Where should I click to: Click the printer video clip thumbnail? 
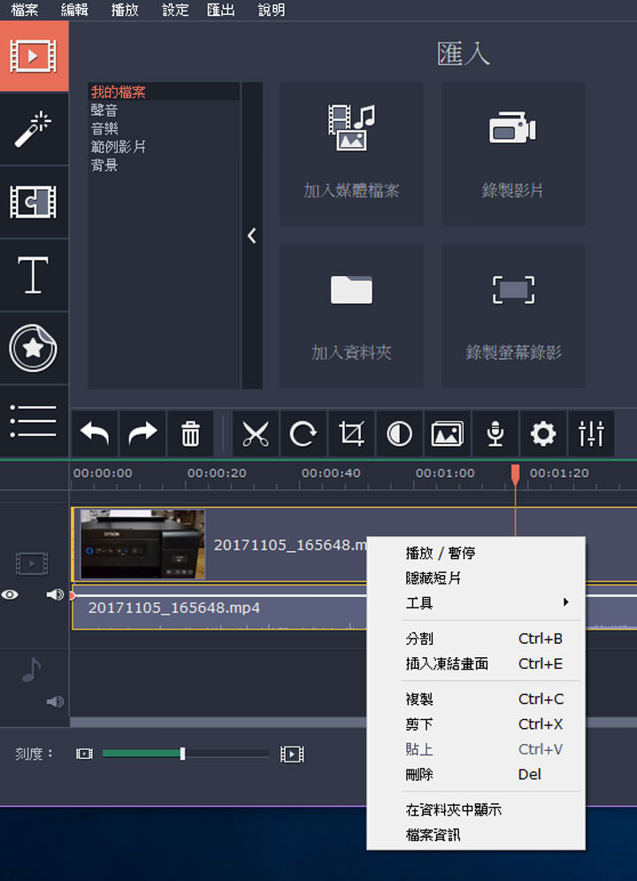pos(142,544)
